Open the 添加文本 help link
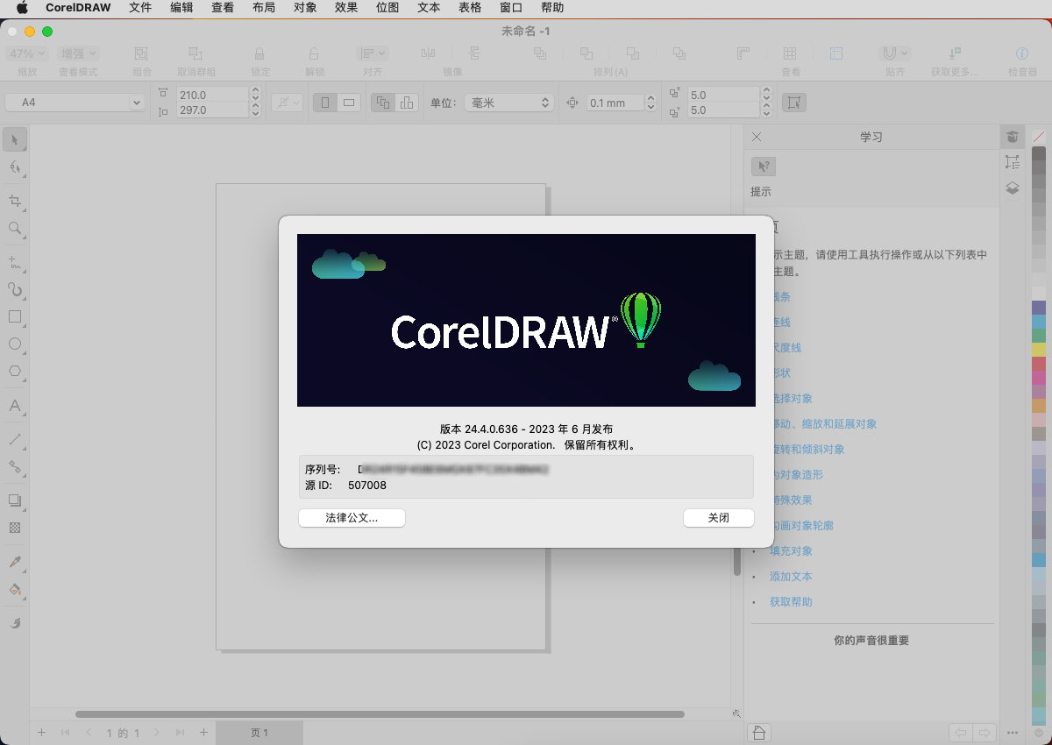Viewport: 1052px width, 745px height. click(791, 577)
